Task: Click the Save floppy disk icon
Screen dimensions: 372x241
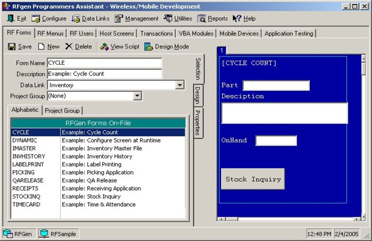Action: 12,47
